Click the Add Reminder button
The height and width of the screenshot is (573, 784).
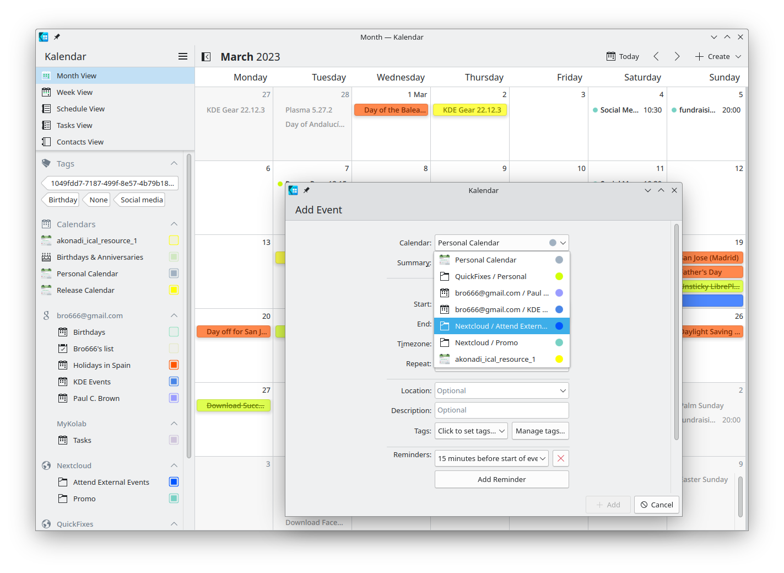tap(501, 479)
